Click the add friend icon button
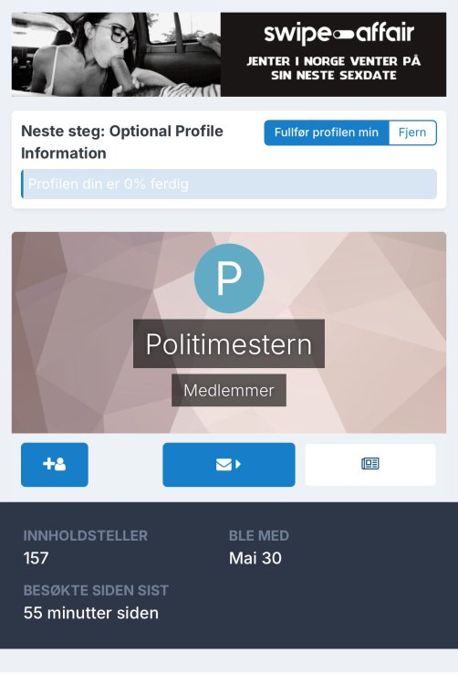 coord(55,464)
